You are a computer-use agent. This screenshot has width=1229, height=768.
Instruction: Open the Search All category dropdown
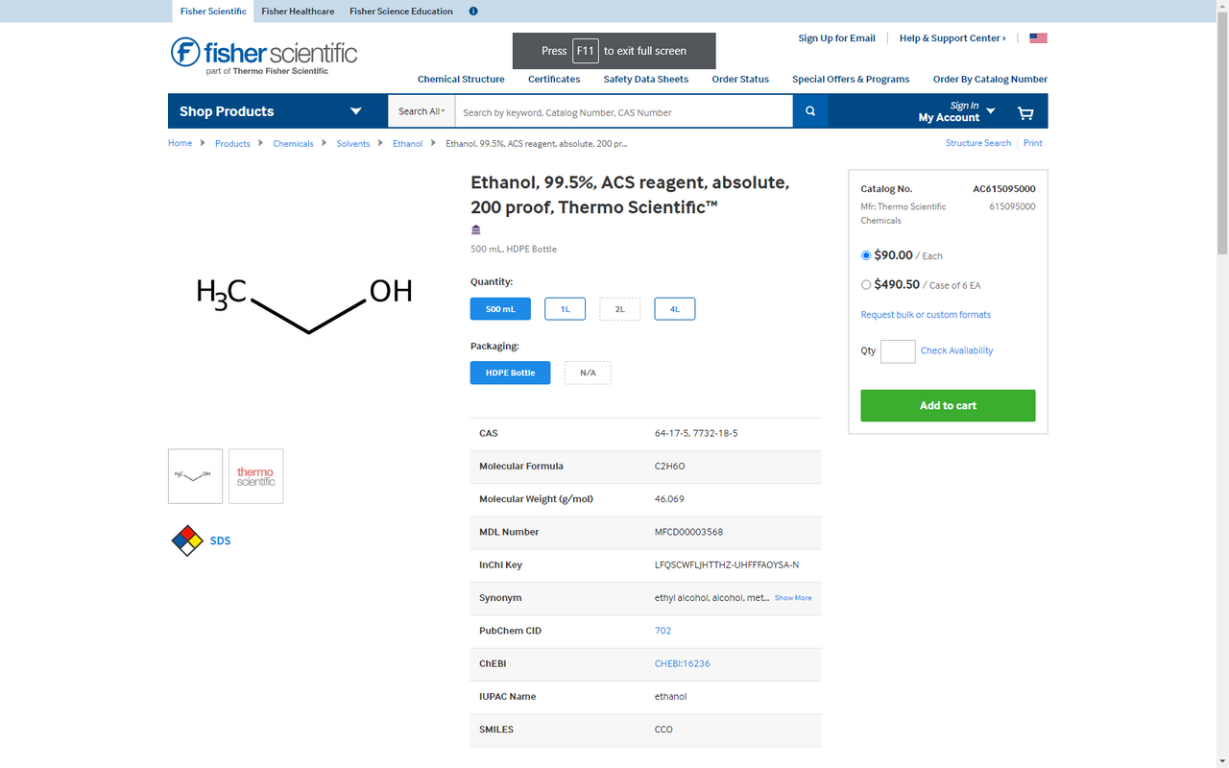422,111
